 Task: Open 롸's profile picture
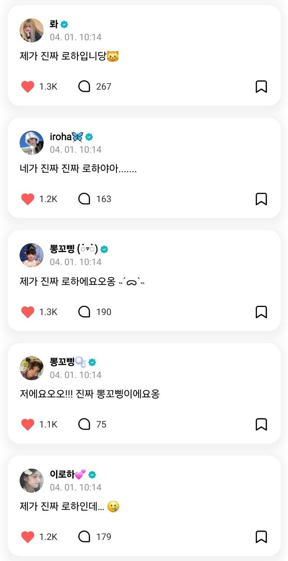(x=32, y=30)
